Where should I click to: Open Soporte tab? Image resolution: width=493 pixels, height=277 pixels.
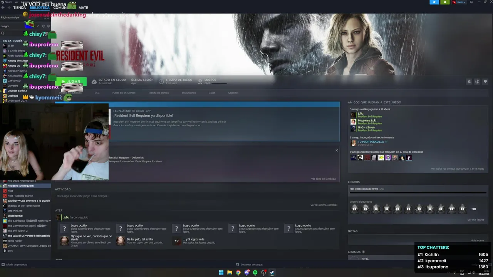[233, 93]
